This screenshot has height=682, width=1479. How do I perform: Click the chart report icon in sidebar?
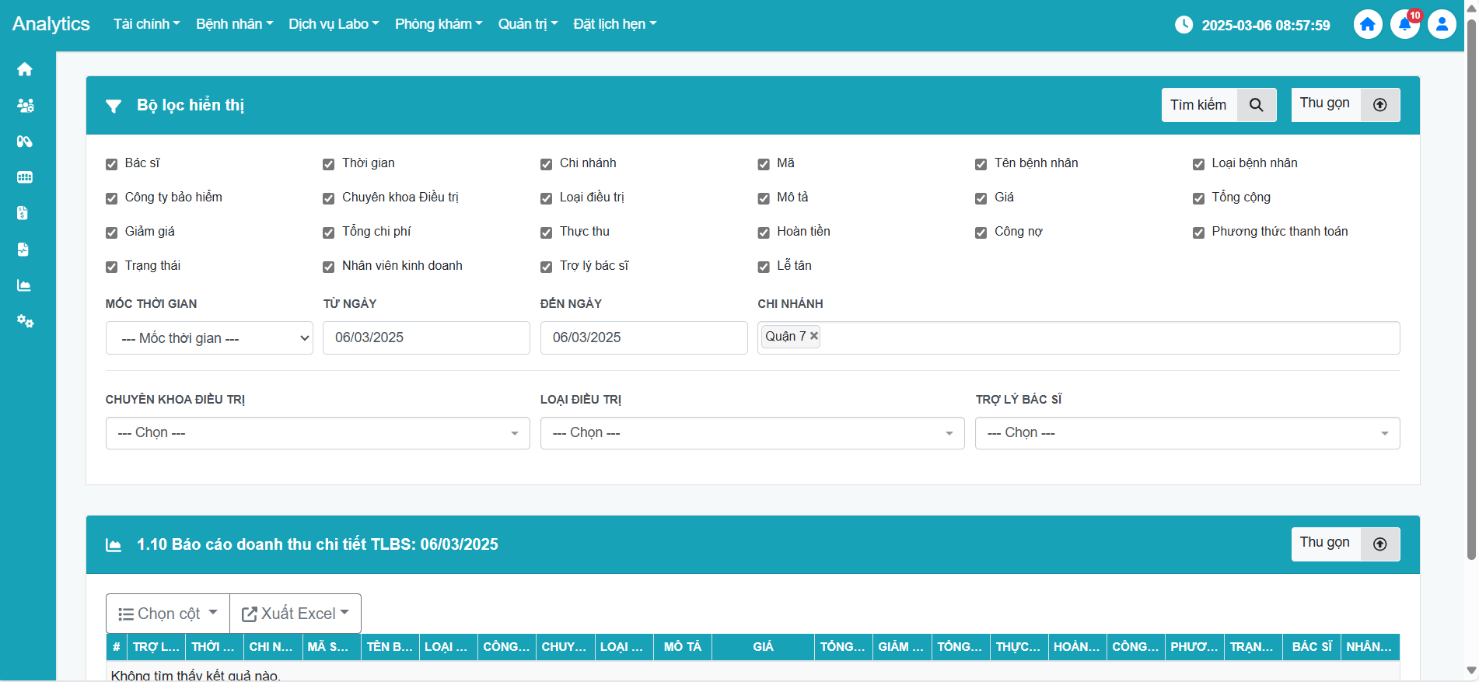25,285
